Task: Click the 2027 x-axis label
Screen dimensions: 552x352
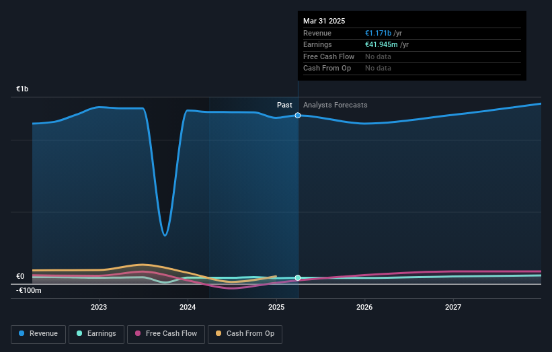Action: [x=453, y=307]
